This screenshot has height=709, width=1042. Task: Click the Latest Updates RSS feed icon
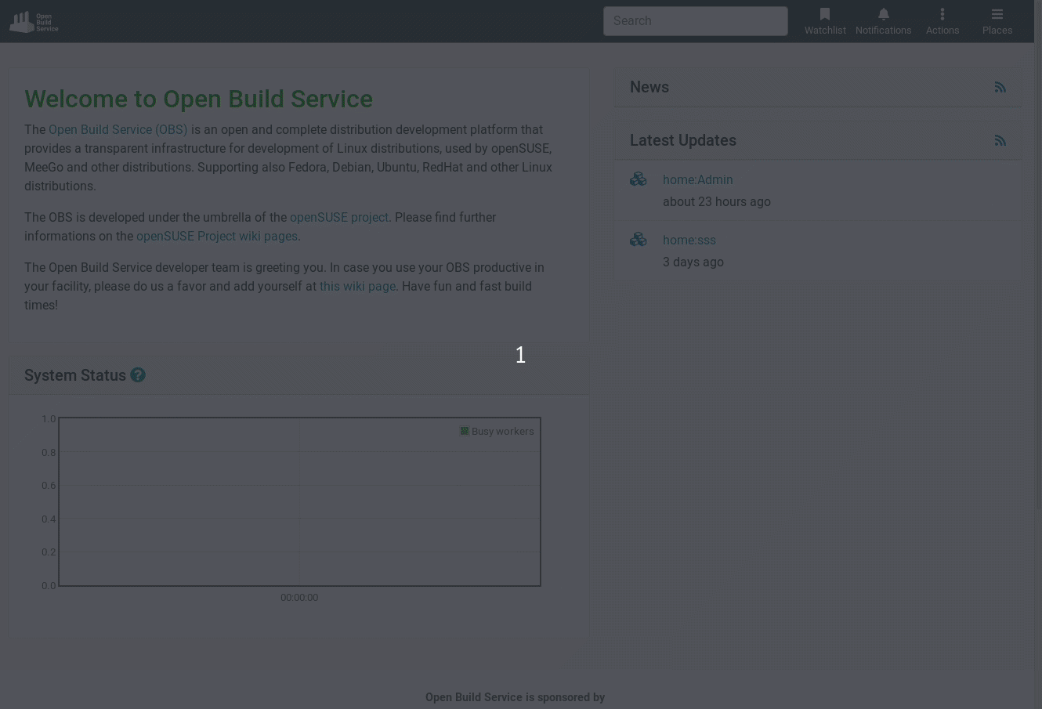pos(1000,141)
